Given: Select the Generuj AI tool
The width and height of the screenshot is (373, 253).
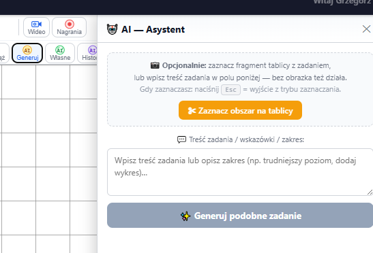Looking at the screenshot, I should click(27, 53).
